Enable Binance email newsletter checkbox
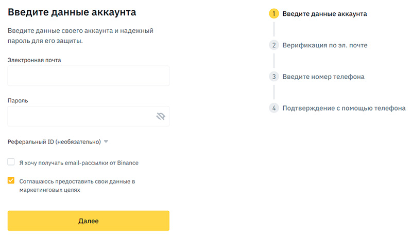 coord(11,162)
